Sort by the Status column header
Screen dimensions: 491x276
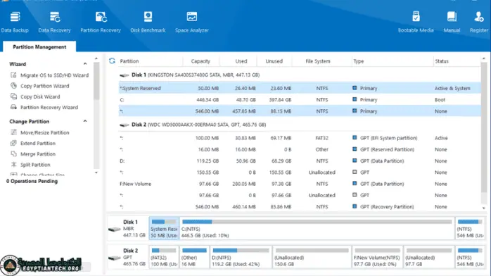point(442,61)
